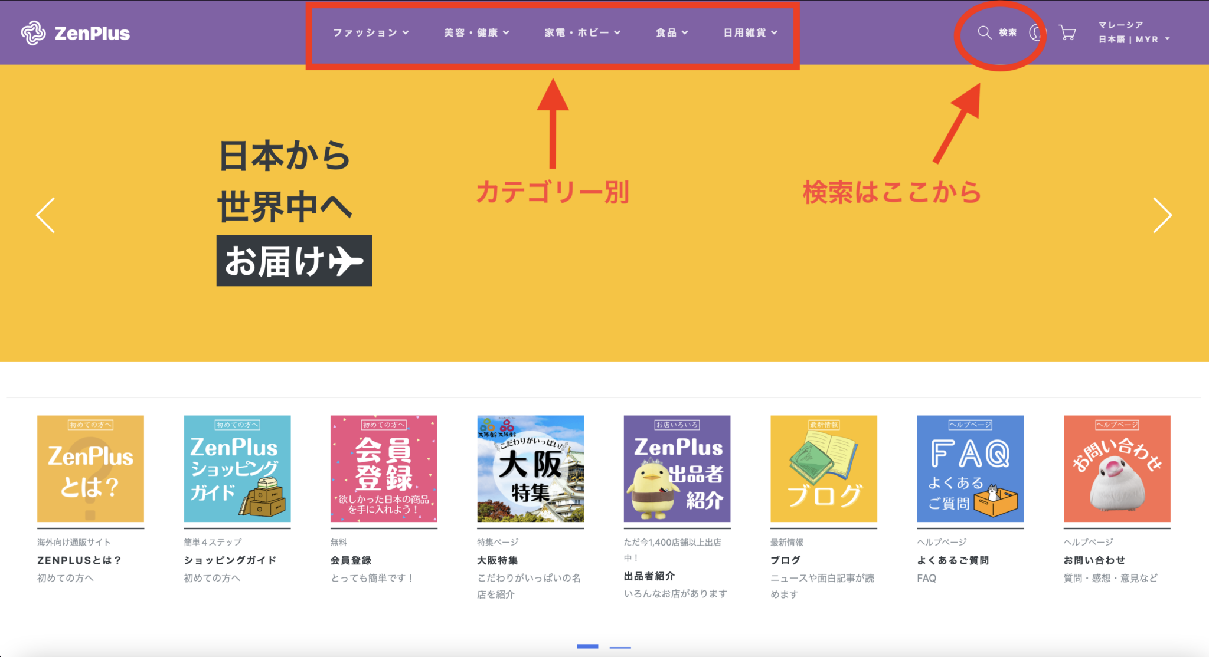Open the account profile icon
This screenshot has height=657, width=1209.
1037,34
